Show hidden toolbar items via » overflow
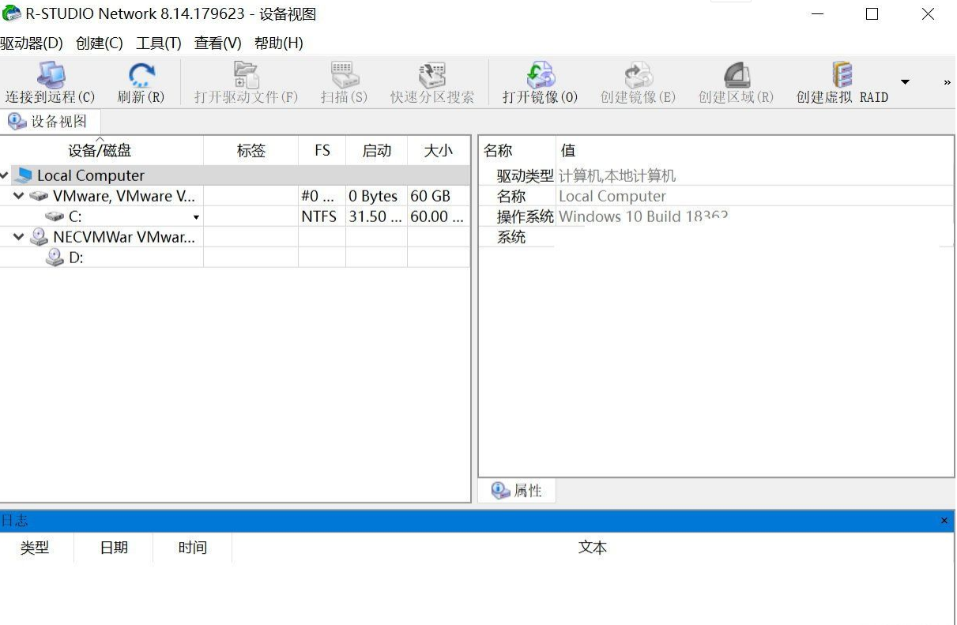The width and height of the screenshot is (957, 625). coord(947,82)
